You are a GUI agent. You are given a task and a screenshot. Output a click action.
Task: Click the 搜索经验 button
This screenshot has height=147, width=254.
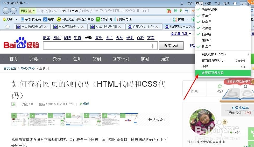(171, 46)
